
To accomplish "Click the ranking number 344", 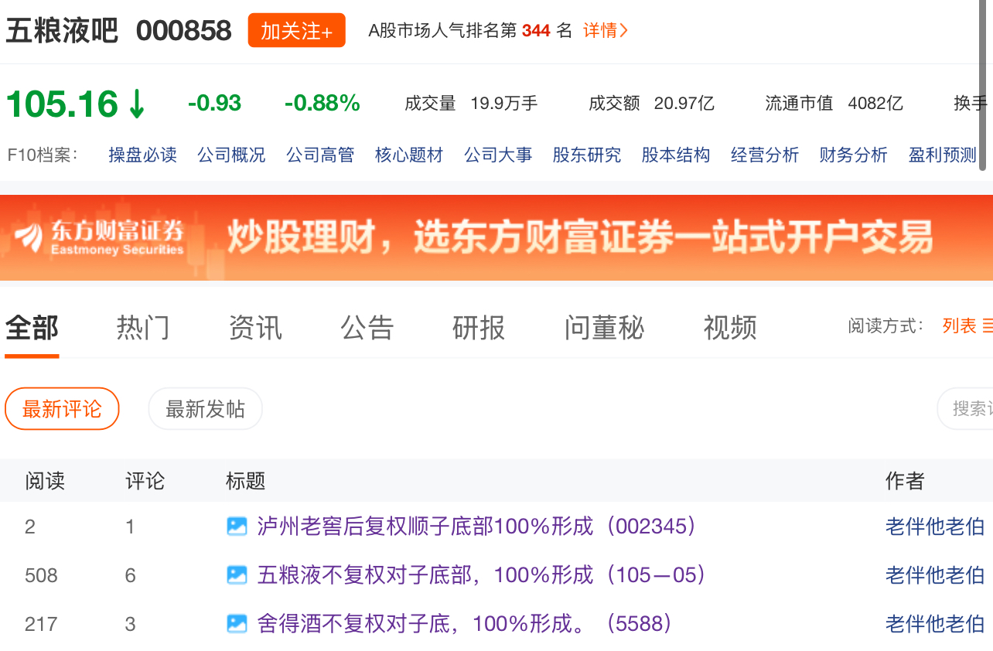I will click(x=536, y=30).
